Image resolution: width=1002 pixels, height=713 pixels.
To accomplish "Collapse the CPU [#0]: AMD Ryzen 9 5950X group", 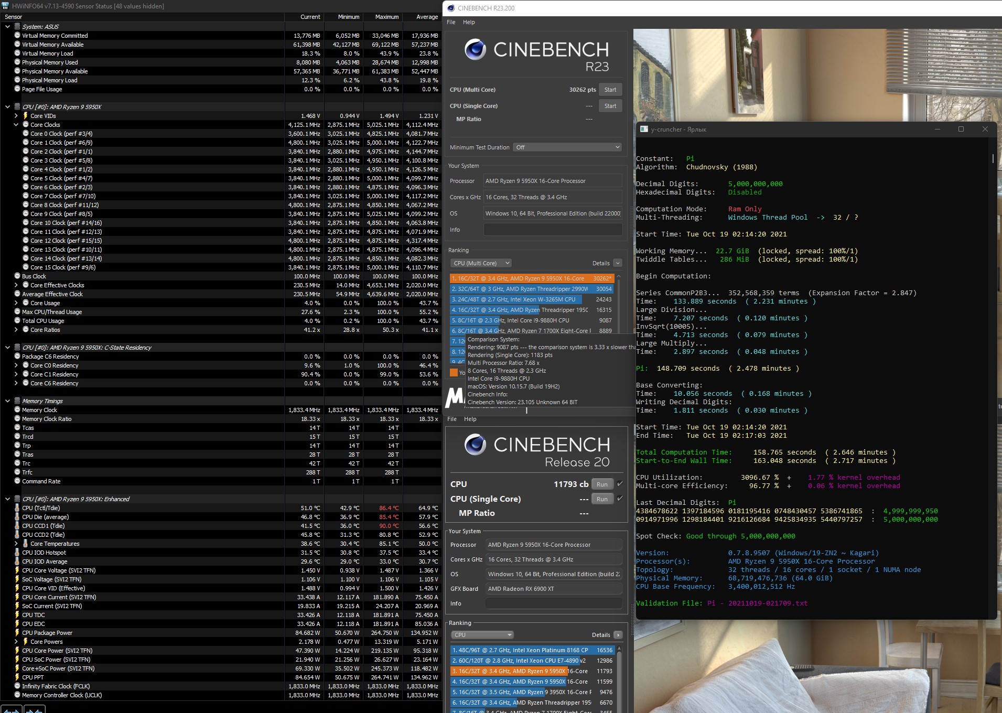I will pyautogui.click(x=7, y=107).
